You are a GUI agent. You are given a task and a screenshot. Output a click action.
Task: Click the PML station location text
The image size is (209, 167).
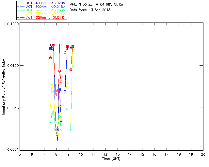tap(97, 5)
